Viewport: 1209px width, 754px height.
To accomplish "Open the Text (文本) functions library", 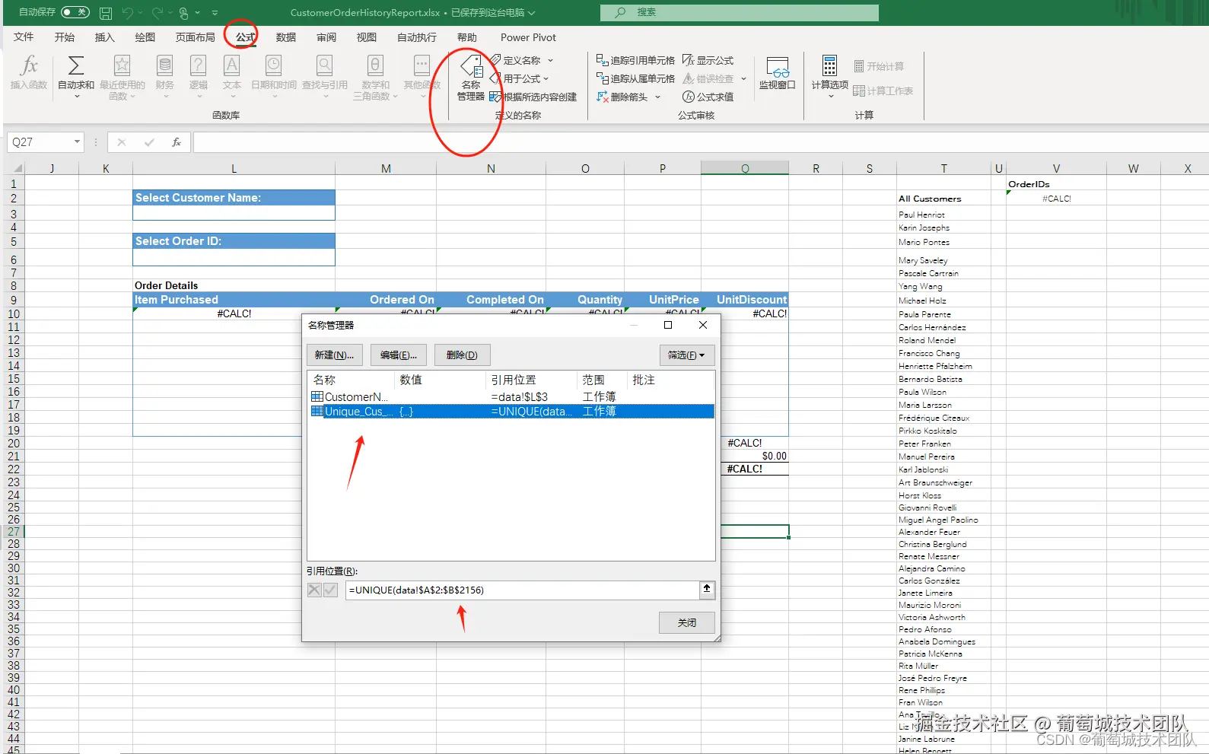I will 232,76.
